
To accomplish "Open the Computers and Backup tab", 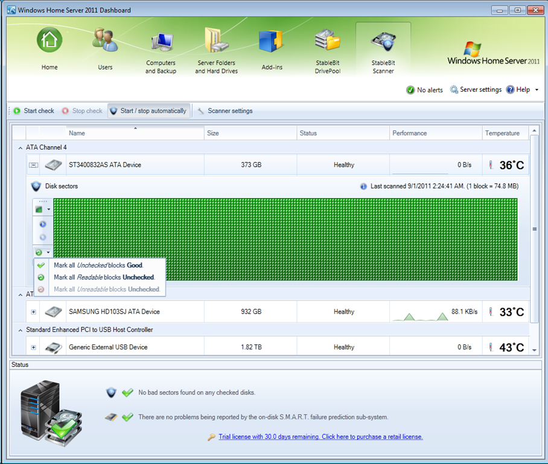I will (x=161, y=51).
